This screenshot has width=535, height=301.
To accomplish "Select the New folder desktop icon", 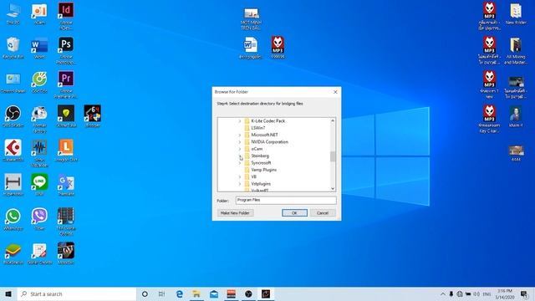I will coord(516,13).
